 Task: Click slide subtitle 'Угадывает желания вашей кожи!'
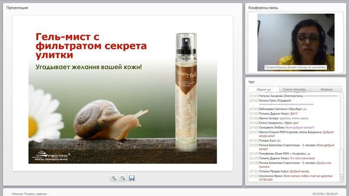[x=88, y=67]
